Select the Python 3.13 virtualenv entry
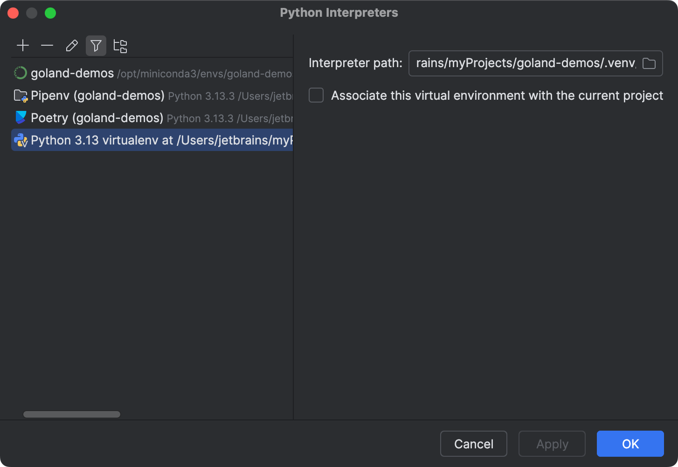 (x=140, y=140)
